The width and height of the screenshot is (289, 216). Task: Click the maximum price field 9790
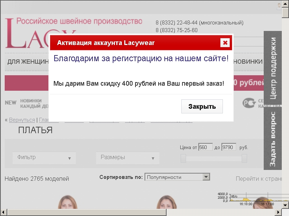tap(229, 147)
